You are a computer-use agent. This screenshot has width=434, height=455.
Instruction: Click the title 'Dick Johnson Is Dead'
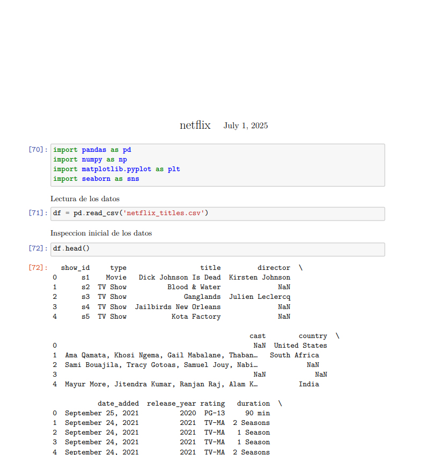point(180,277)
